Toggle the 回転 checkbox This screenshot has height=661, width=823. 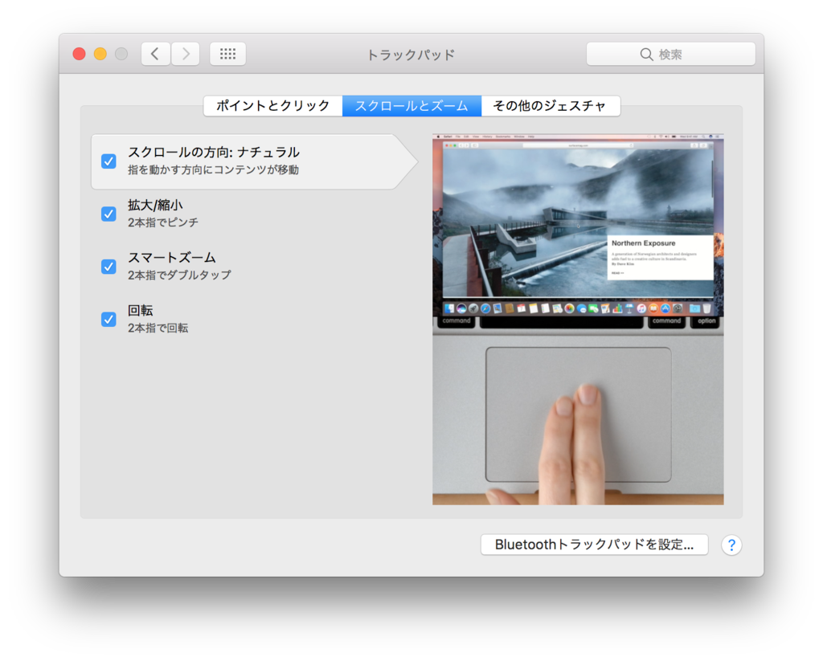click(x=109, y=319)
